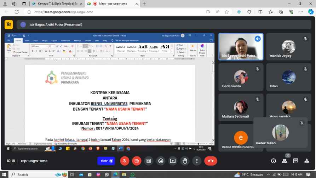Open Meet activities icon
Viewport: 316px width, 178px height.
point(307,161)
